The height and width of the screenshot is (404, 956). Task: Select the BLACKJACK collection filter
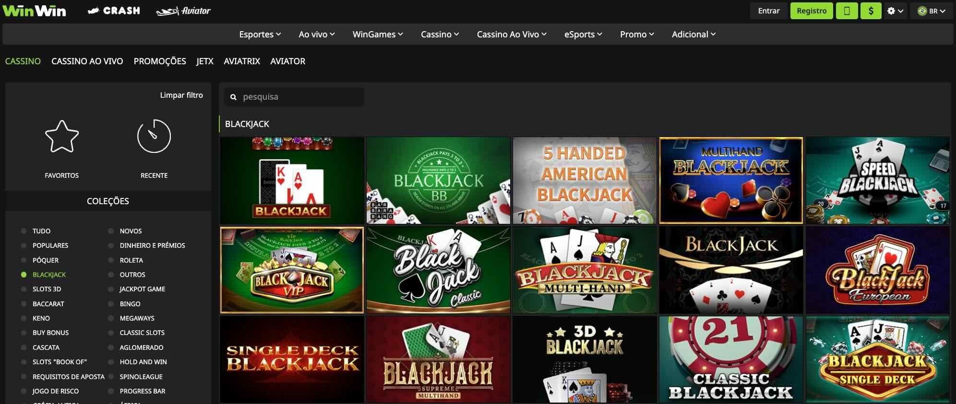(49, 275)
